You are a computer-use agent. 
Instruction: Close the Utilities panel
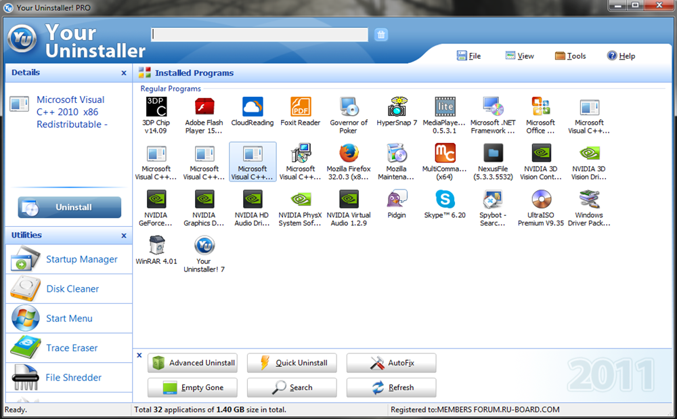tap(124, 236)
